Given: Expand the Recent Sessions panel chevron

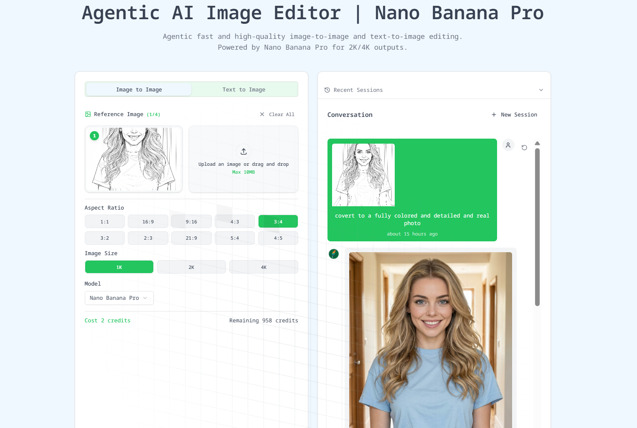Looking at the screenshot, I should pos(541,90).
